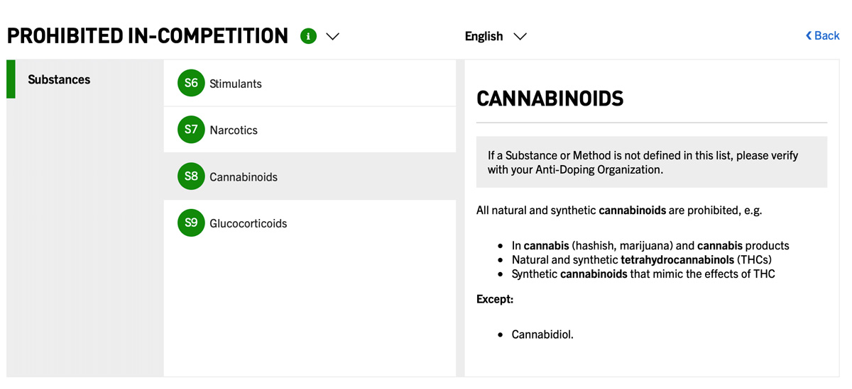Click the green S7 Narcotics badge
Screen dimensions: 852x389
click(x=191, y=130)
